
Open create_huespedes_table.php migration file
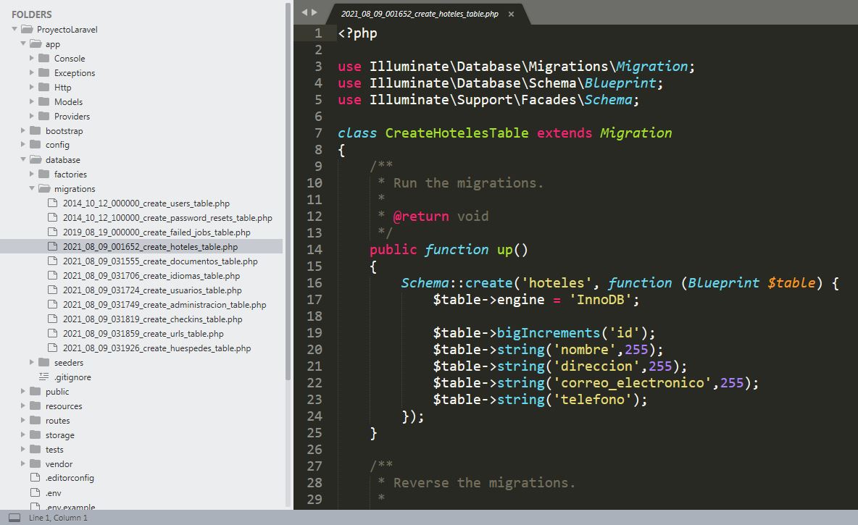(x=157, y=348)
